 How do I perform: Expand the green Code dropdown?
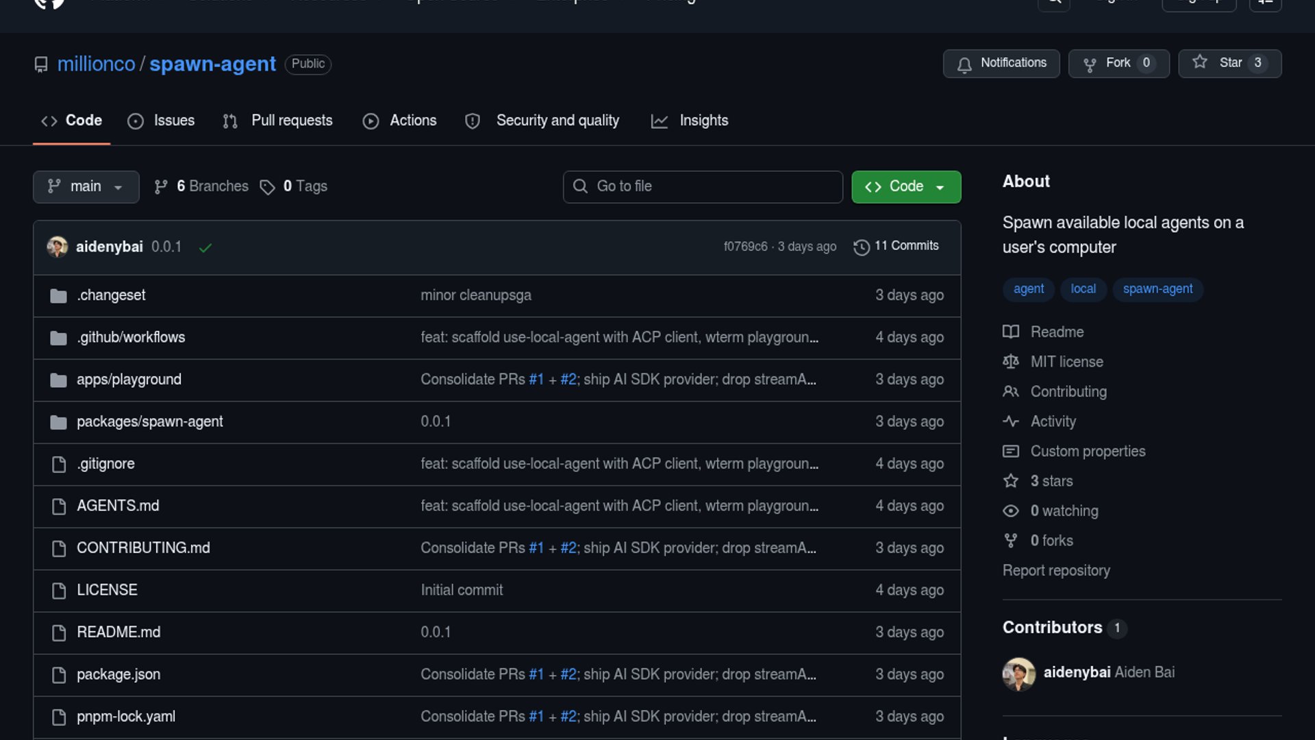[x=905, y=186]
